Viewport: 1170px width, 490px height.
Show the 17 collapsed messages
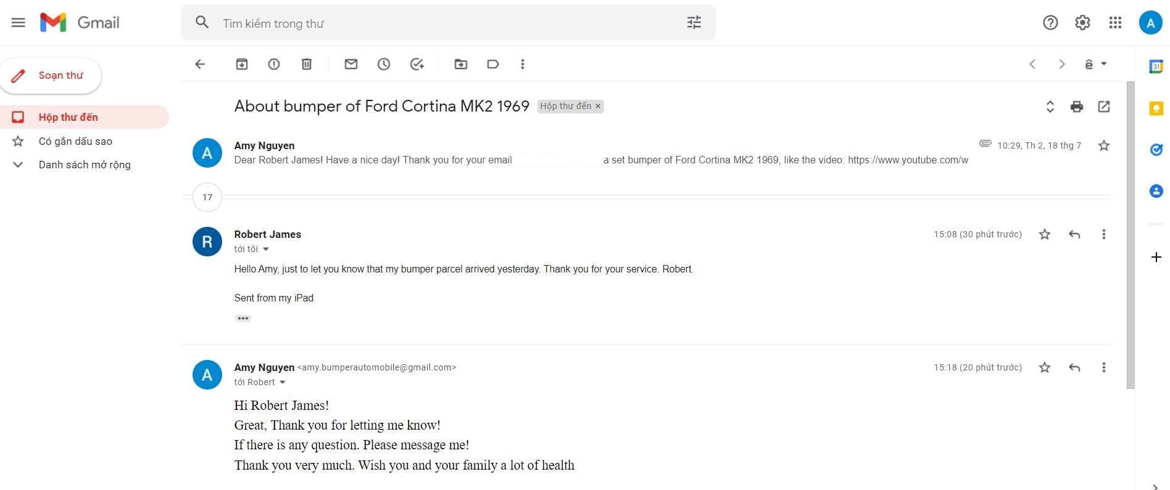(x=207, y=197)
